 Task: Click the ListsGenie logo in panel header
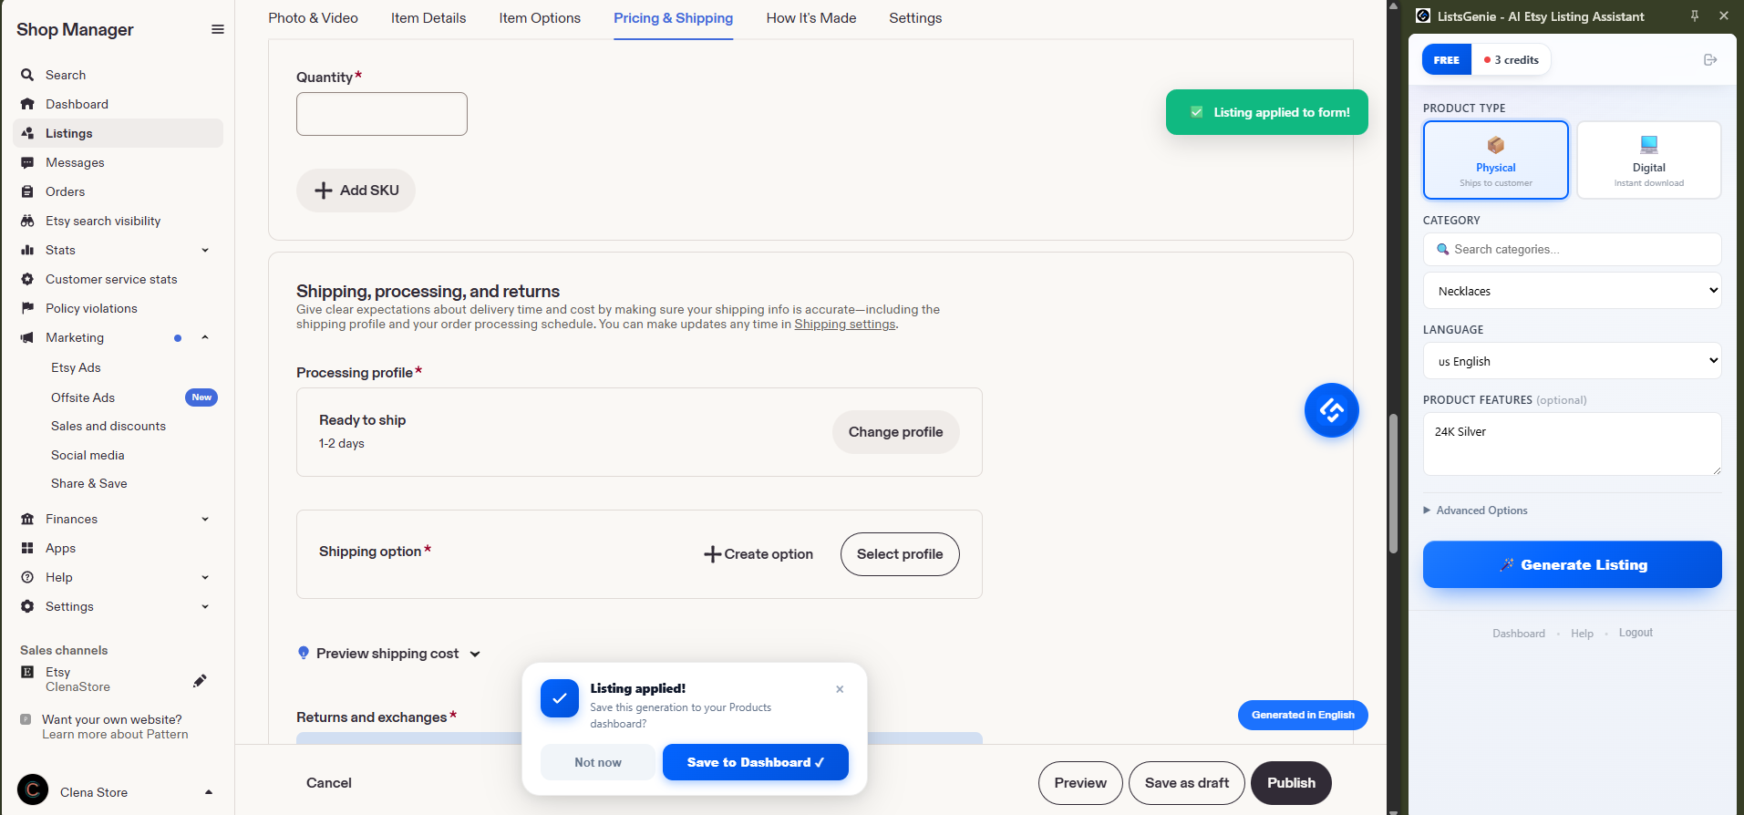pyautogui.click(x=1423, y=15)
